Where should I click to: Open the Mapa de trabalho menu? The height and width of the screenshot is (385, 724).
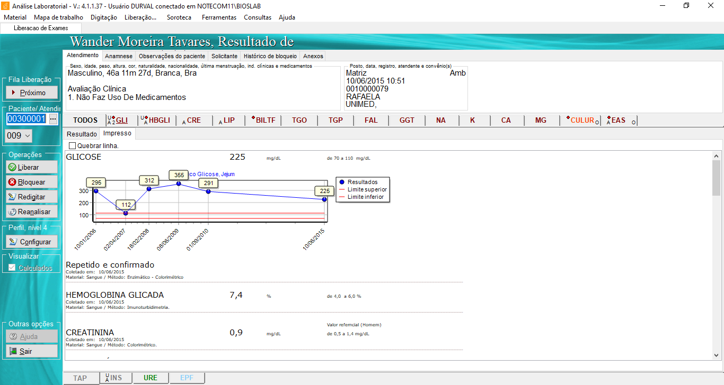59,17
